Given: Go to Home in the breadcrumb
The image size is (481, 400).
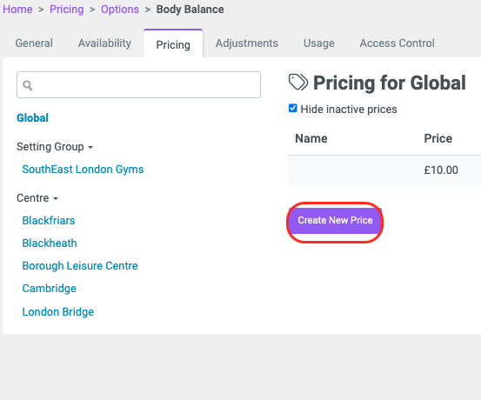Looking at the screenshot, I should pos(17,10).
